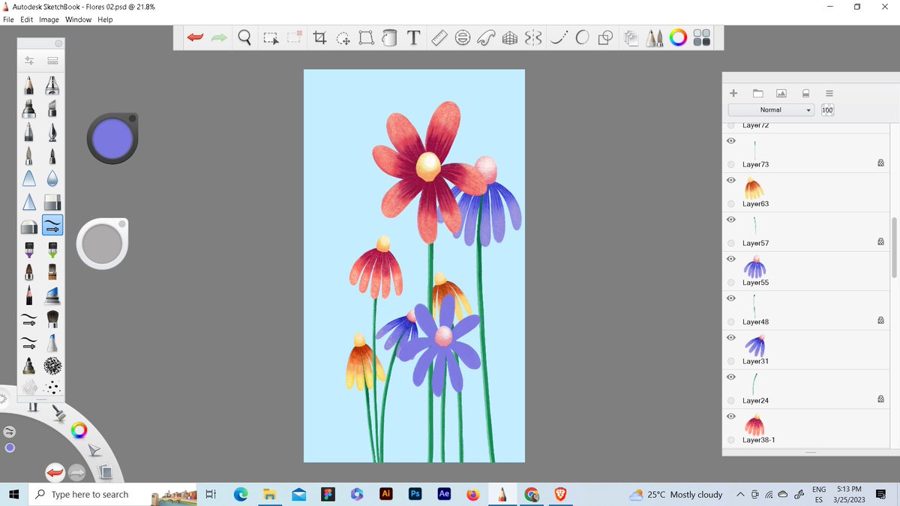The height and width of the screenshot is (506, 900).
Task: Activate the Steady Stroke tool
Action: [558, 37]
